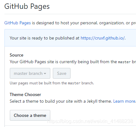The image size is (136, 127).
Task: Click 'Your site is ready to be published' text
Action: (x=45, y=38)
